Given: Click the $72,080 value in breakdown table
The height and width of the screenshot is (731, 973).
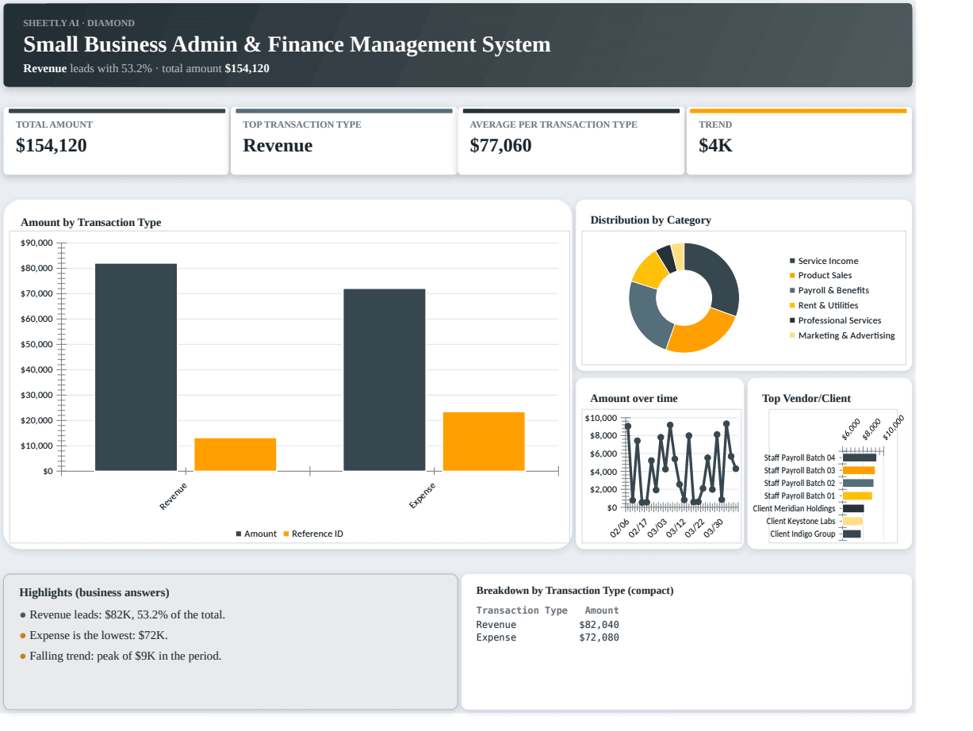Looking at the screenshot, I should 599,637.
